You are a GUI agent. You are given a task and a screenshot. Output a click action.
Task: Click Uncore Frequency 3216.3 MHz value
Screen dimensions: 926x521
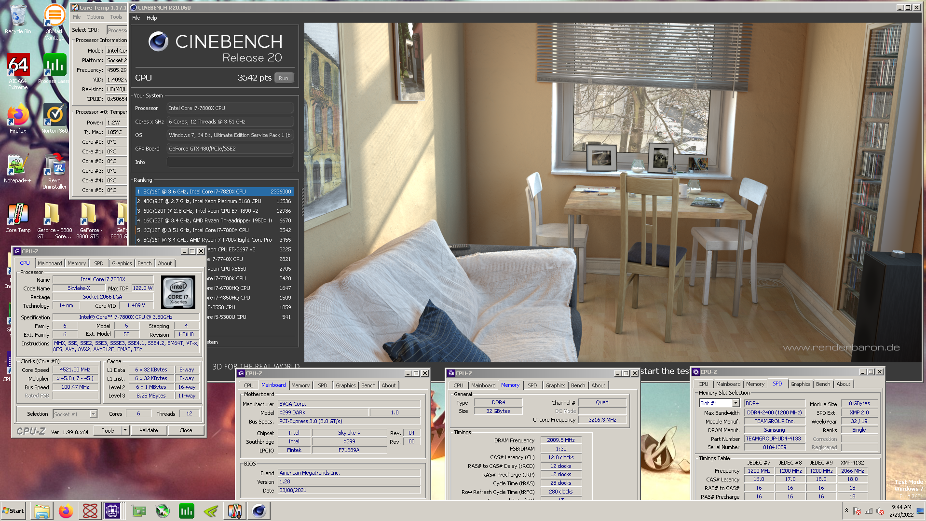602,420
